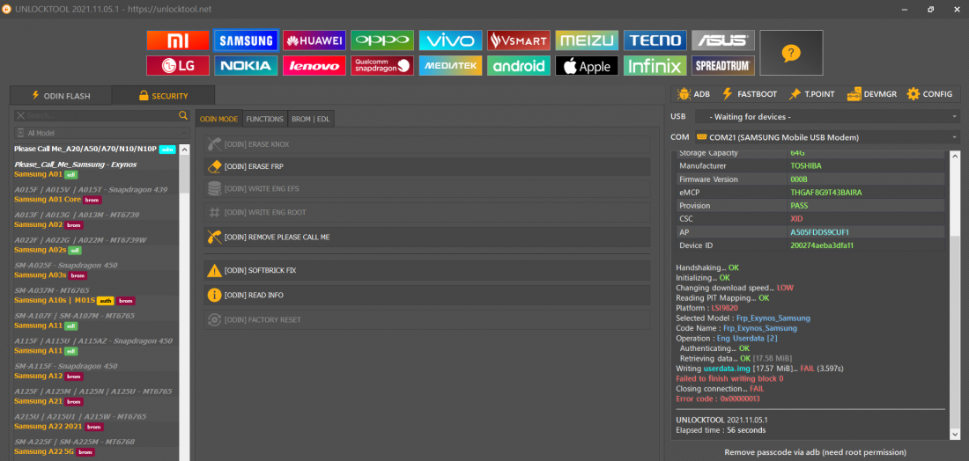Switch to the SECURITY tab

click(163, 96)
